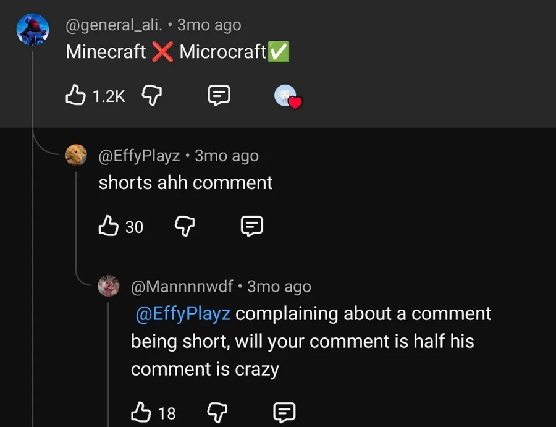Dislike the Mannnnwdf reply comment

click(217, 412)
